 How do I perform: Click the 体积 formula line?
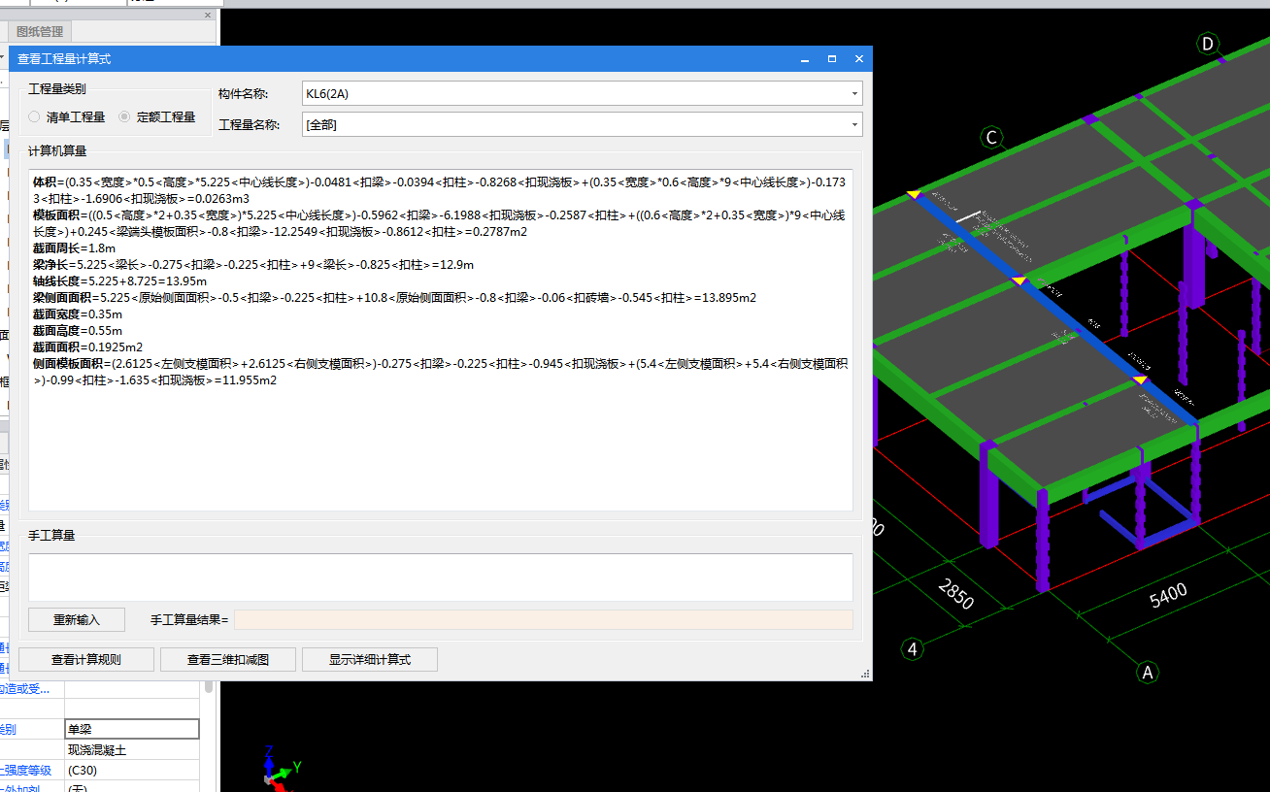click(440, 190)
